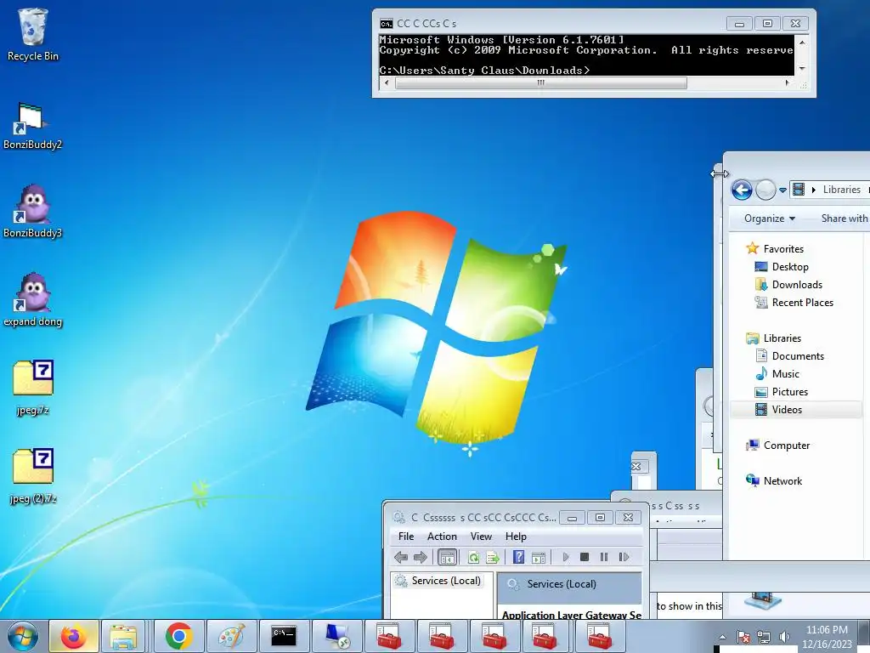This screenshot has width=870, height=653.
Task: Click the back arrow in Services toolbar
Action: 401,557
